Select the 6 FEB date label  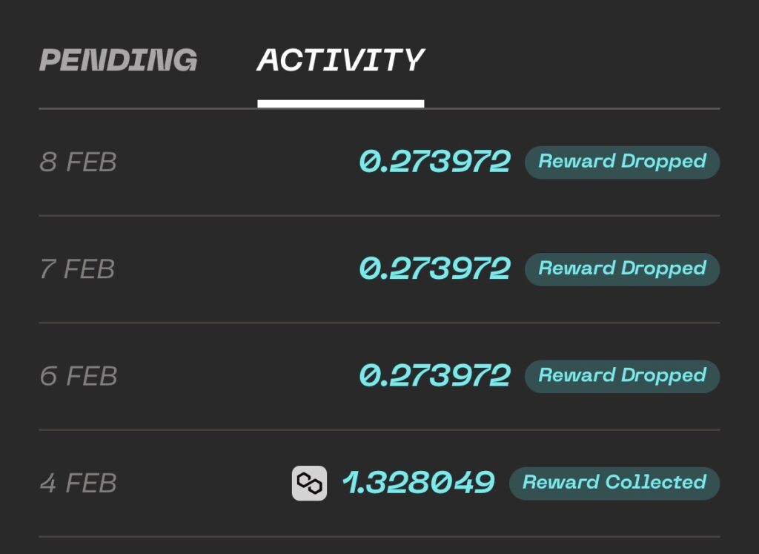tap(78, 376)
